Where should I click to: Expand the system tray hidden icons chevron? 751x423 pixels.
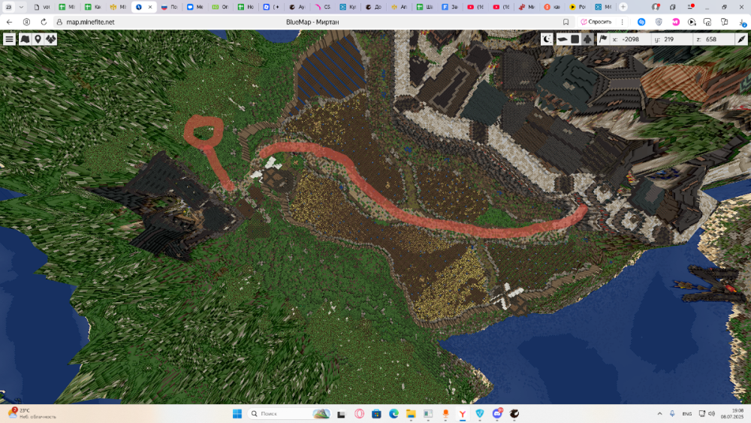click(659, 414)
